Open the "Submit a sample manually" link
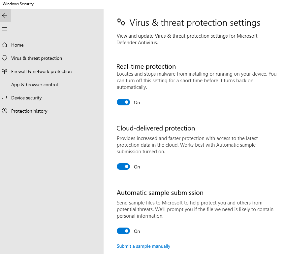 (143, 246)
